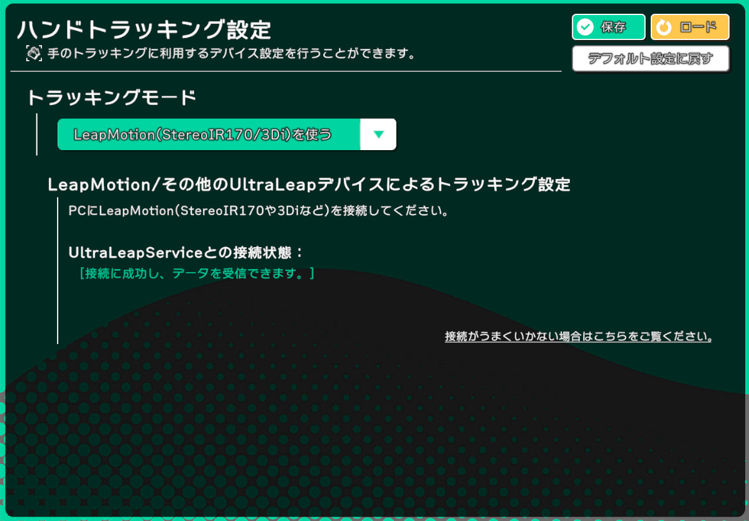Click the vertical line left of the tracking dropdown
749x521 pixels.
pyautogui.click(x=37, y=134)
